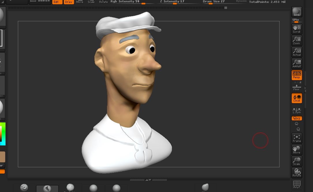
Task: Click the timeline end marker
Action: 226,8
